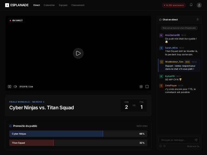The width and height of the screenshot is (207, 155).
Task: Click the center play button overlay
Action: click(x=78, y=53)
